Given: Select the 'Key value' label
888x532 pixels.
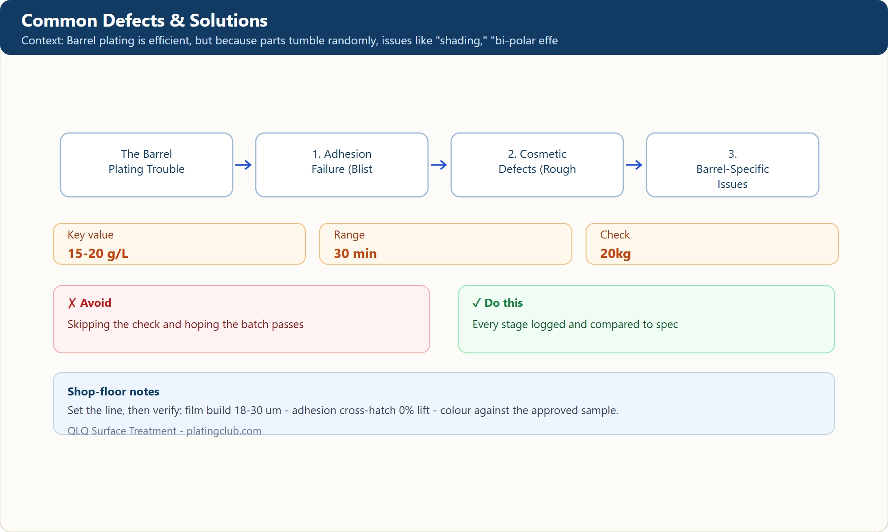Looking at the screenshot, I should 91,235.
